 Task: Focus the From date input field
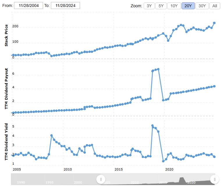point(29,6)
